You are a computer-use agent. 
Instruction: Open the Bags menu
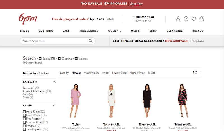click(66, 31)
